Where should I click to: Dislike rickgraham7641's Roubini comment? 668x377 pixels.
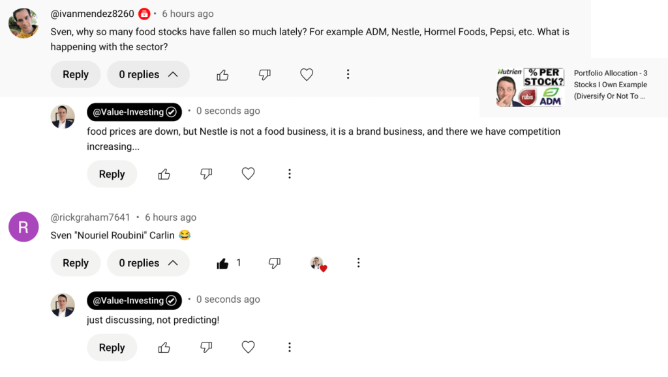click(275, 263)
